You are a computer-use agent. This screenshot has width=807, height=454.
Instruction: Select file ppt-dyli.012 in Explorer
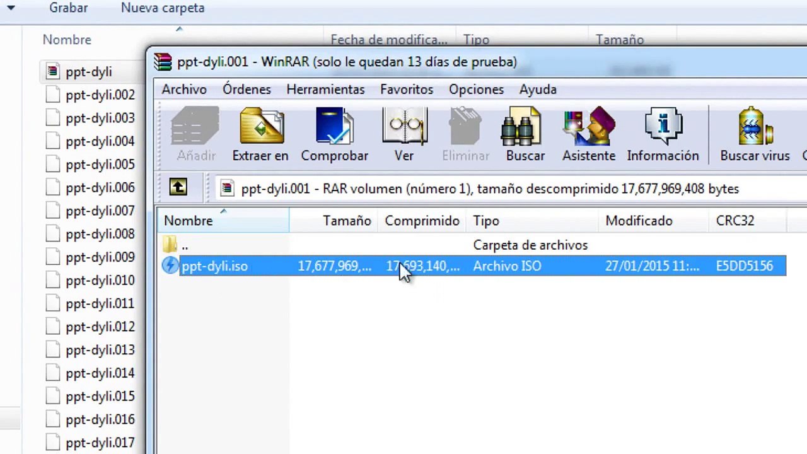[100, 327]
